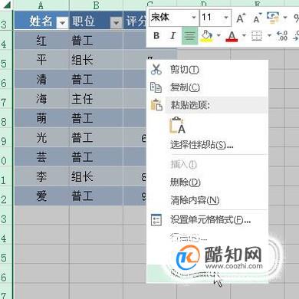The height and width of the screenshot is (299, 299).
Task: Open 设置单元格格式(F)... dialog entry
Action: (211, 219)
